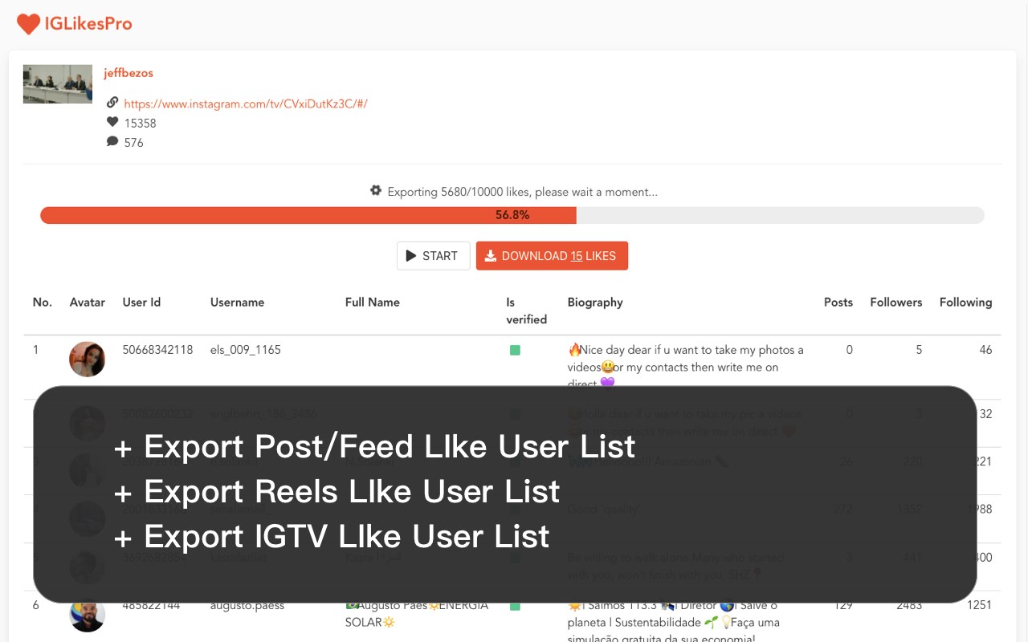The width and height of the screenshot is (1028, 642).
Task: Click the gear icon by exporting status
Action: [x=375, y=191]
